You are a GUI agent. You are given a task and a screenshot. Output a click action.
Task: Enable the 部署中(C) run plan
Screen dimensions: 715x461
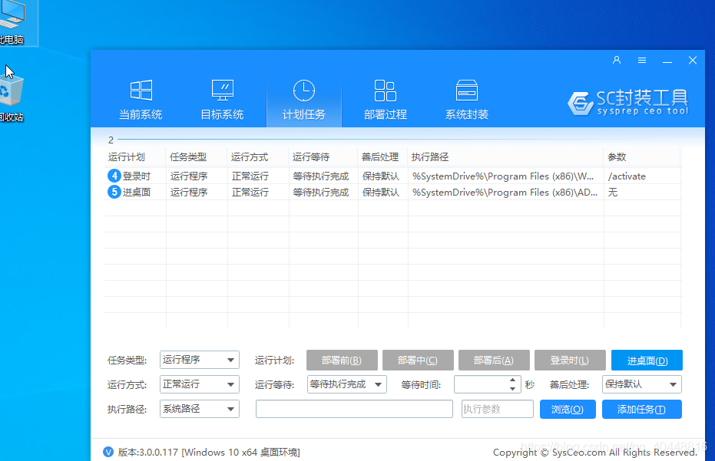(x=418, y=360)
